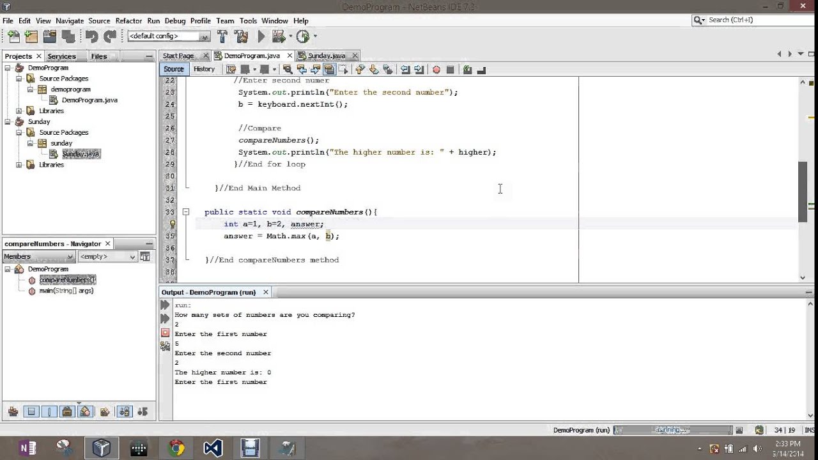This screenshot has width=818, height=460.
Task: Open the Members dropdown in Navigator
Action: click(38, 257)
